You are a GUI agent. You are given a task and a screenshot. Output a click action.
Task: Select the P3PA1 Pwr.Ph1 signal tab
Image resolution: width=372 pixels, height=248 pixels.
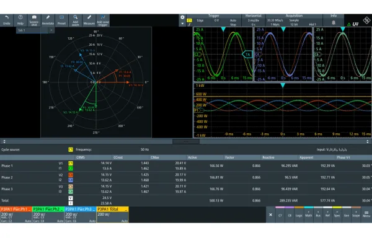[x=16, y=215]
